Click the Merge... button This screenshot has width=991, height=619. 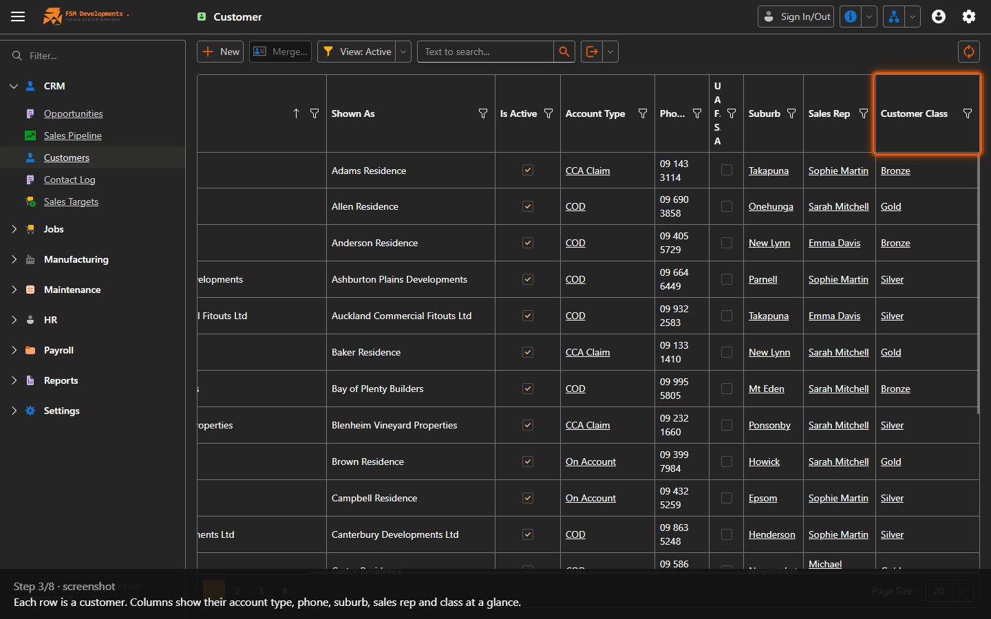tap(280, 52)
